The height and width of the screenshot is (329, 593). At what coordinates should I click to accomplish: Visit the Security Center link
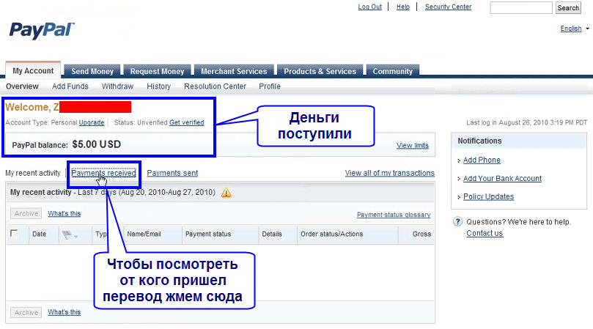click(448, 7)
